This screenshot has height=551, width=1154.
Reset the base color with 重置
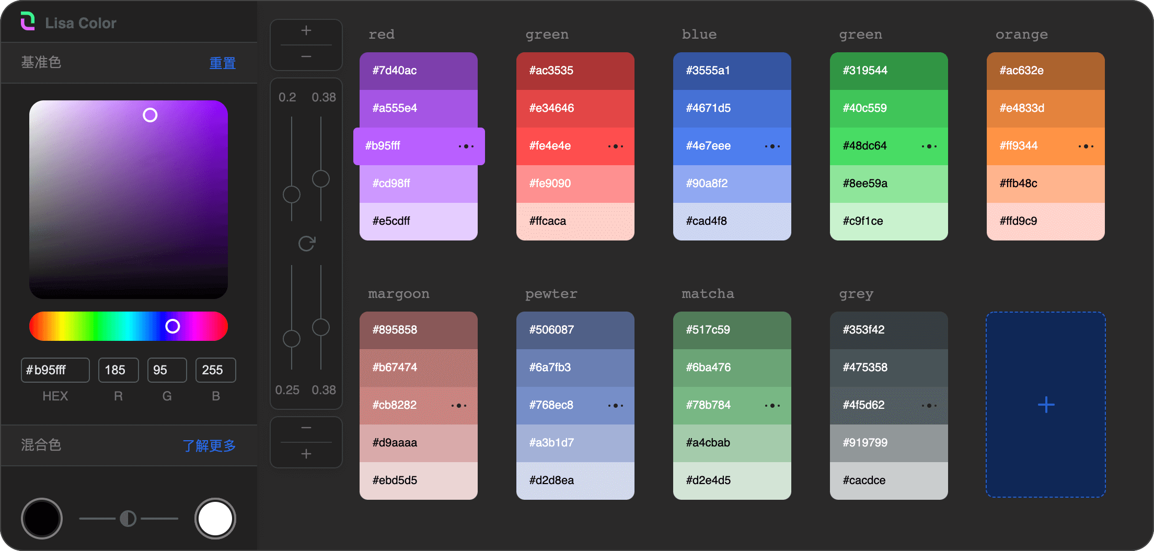[222, 63]
